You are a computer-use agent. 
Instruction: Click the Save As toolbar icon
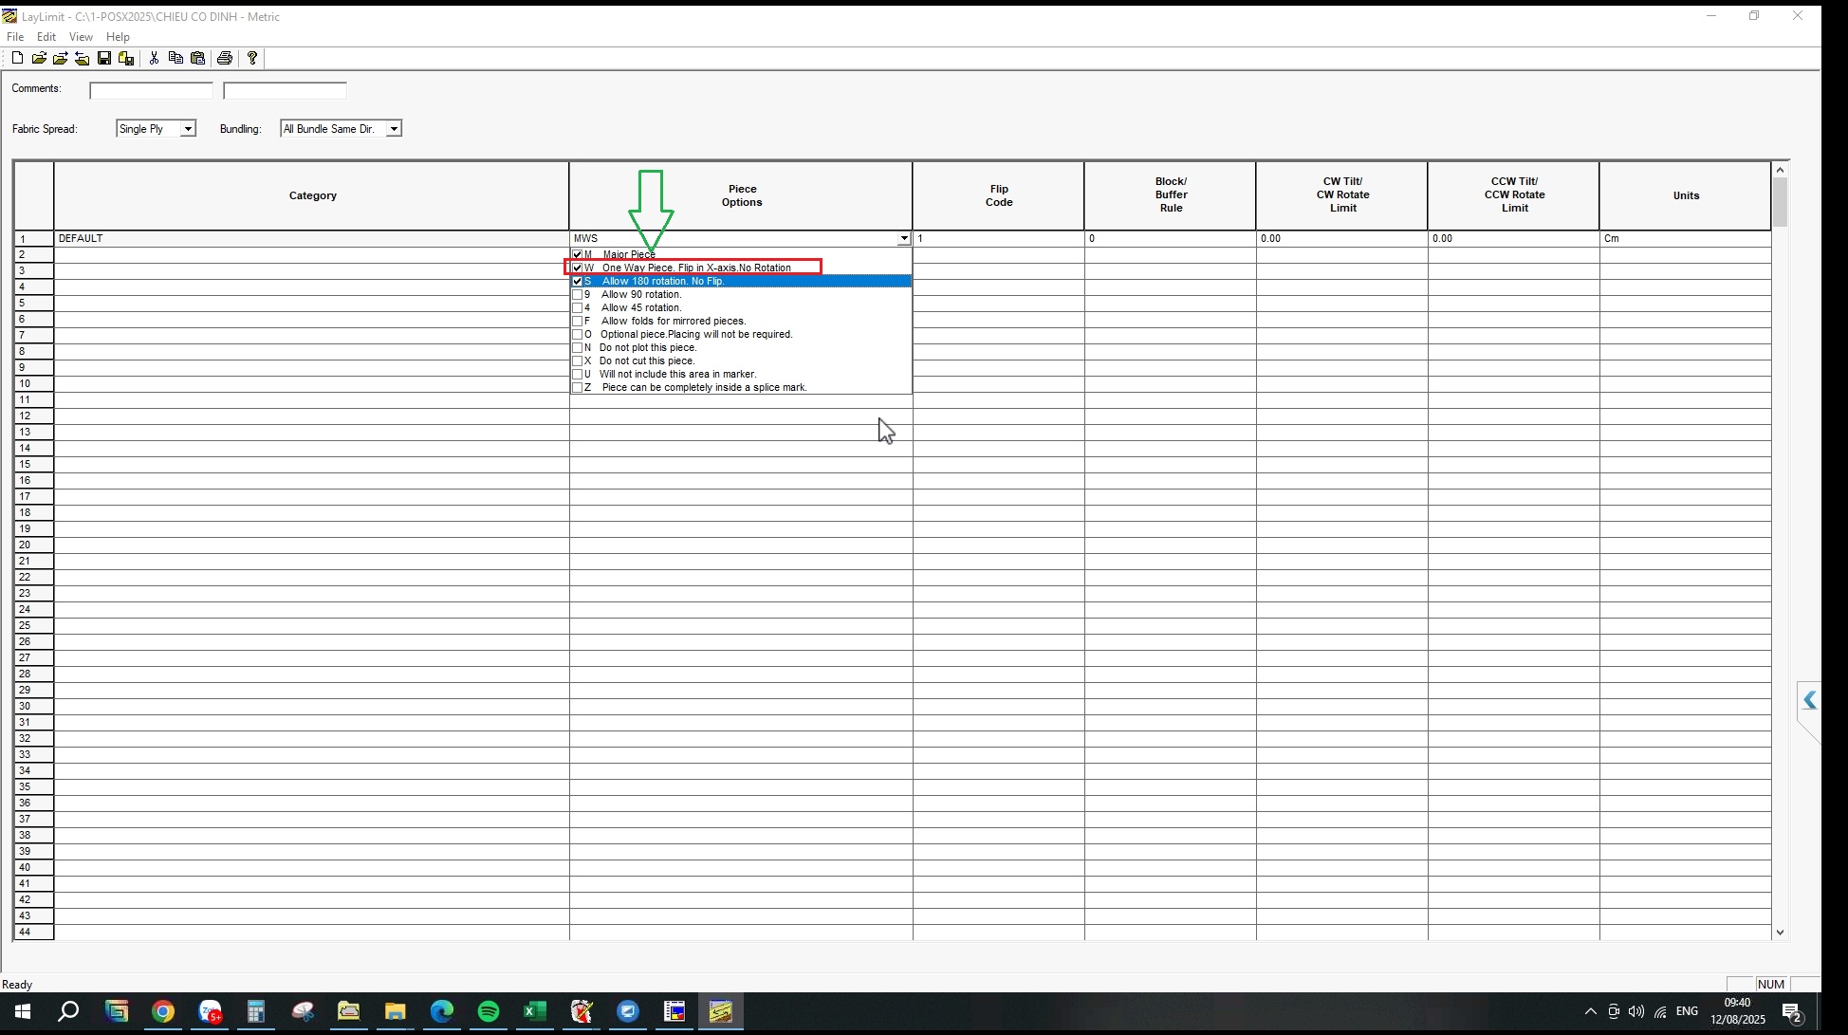[126, 59]
